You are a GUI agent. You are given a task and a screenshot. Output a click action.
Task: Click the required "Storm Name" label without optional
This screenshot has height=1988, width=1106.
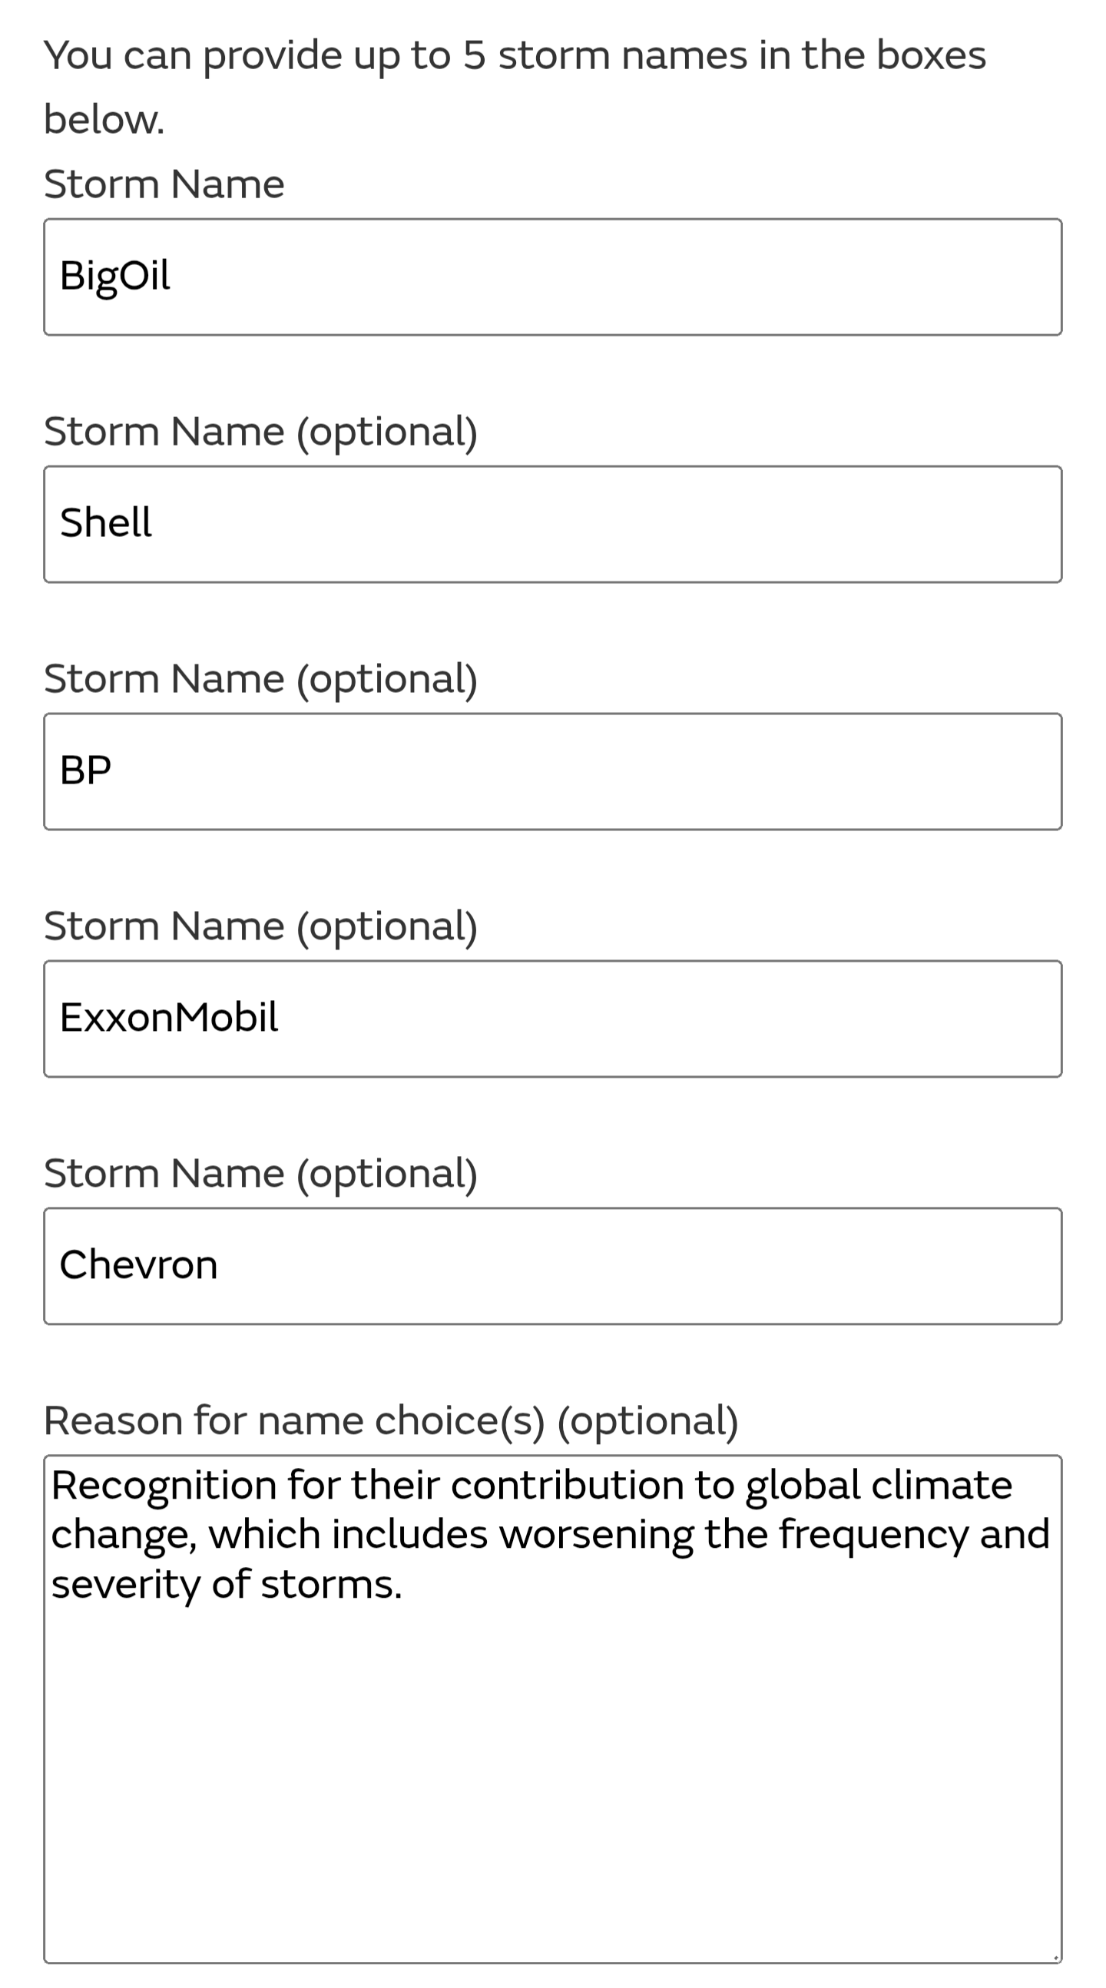[x=164, y=184]
